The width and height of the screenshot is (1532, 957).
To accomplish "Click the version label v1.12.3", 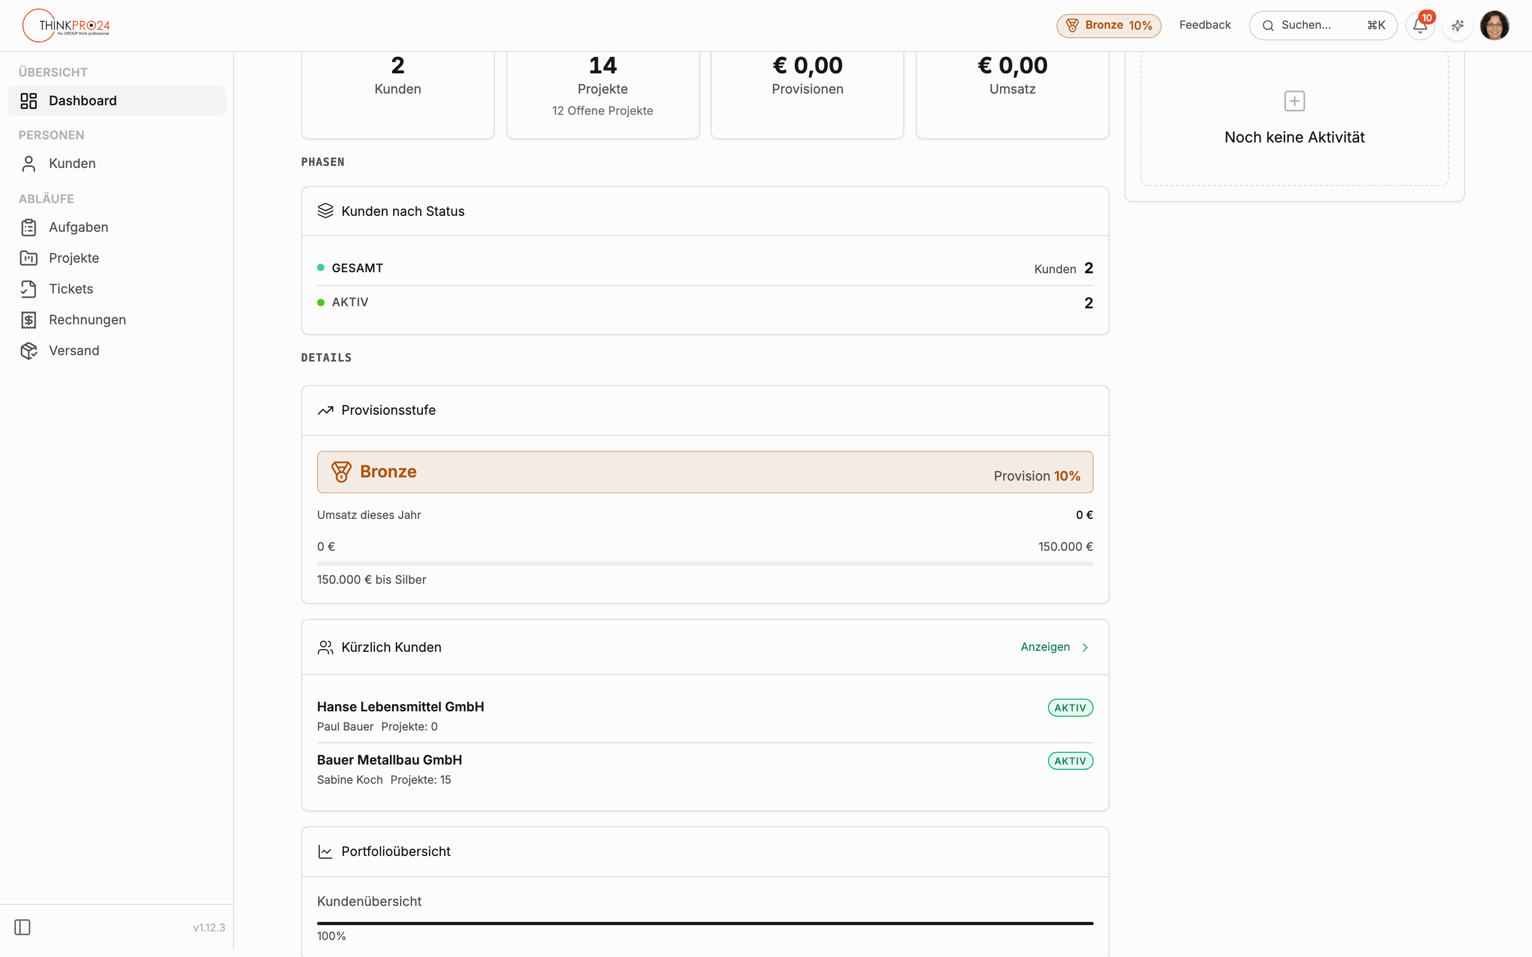I will 209,927.
